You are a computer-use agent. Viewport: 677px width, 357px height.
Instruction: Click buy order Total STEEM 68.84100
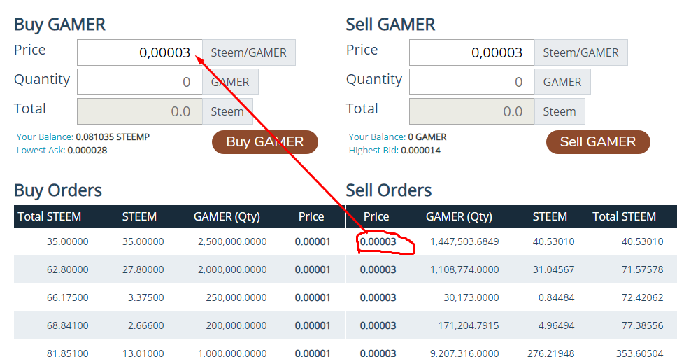coord(67,326)
